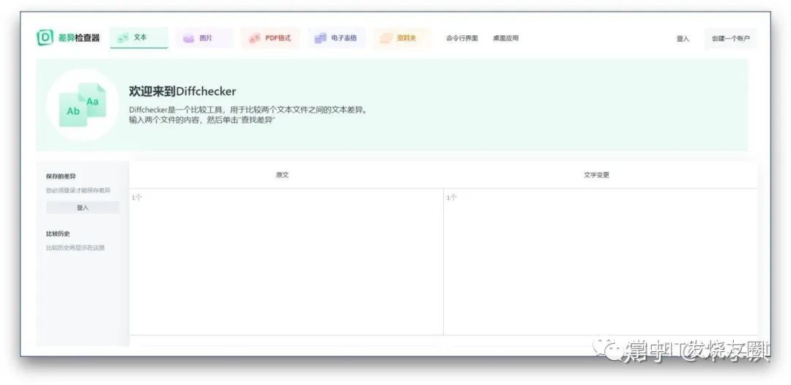791x385 pixels.
Task: Open the 文本 text comparison tab
Action: tap(138, 38)
